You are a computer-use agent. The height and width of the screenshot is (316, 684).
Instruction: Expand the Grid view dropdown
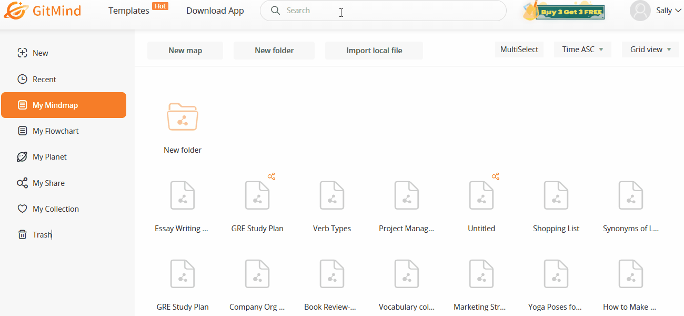[x=650, y=50]
